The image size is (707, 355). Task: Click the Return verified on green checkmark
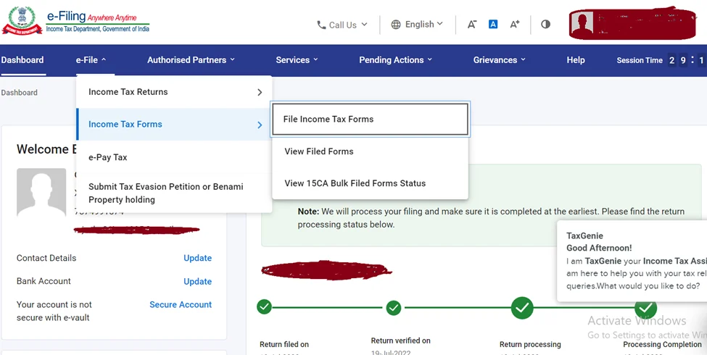tap(394, 308)
